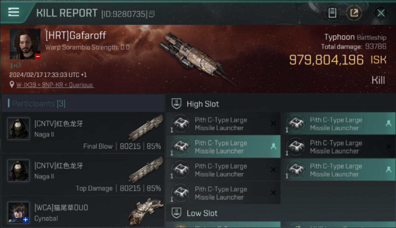Viewport: 396px width, 228px height.
Task: Click the Low Slot section header
Action: coord(202,213)
